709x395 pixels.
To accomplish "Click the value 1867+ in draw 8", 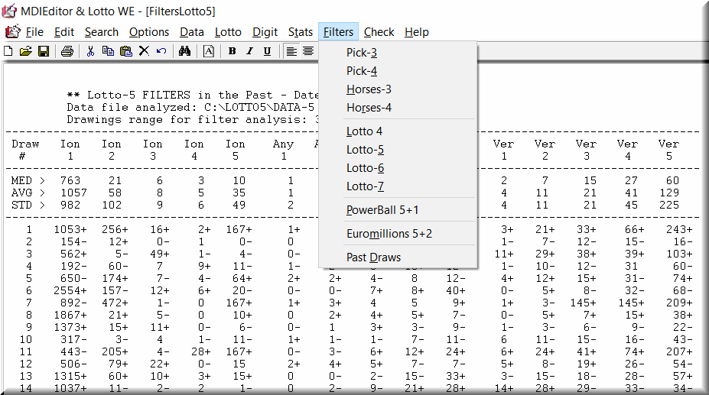I will [70, 315].
